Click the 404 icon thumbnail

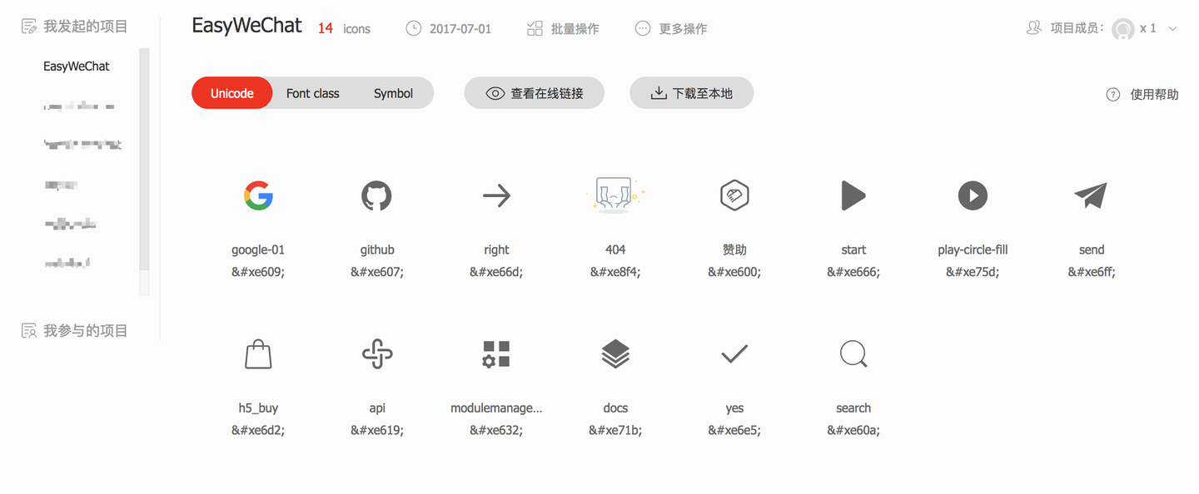pos(615,195)
